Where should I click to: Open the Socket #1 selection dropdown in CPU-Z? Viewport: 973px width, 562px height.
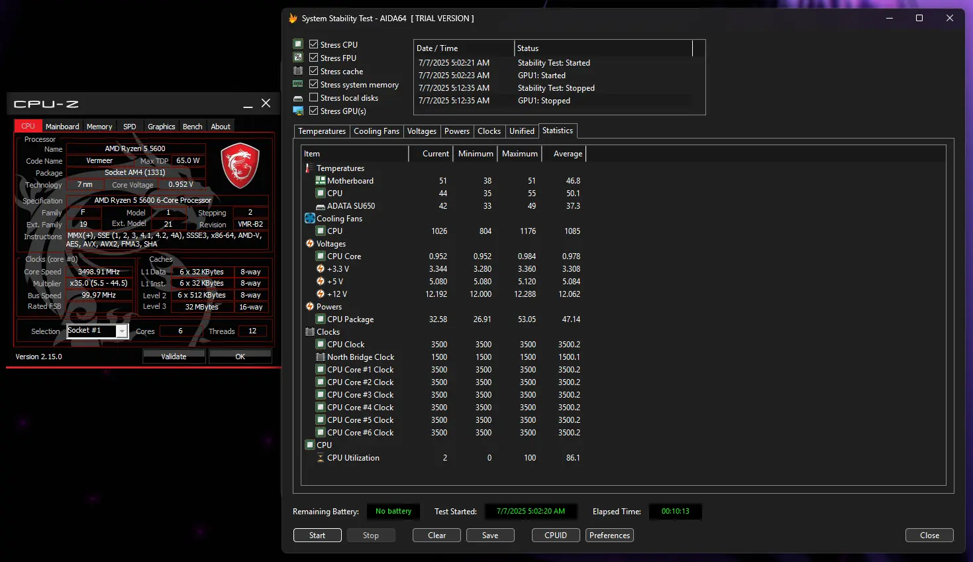point(97,331)
